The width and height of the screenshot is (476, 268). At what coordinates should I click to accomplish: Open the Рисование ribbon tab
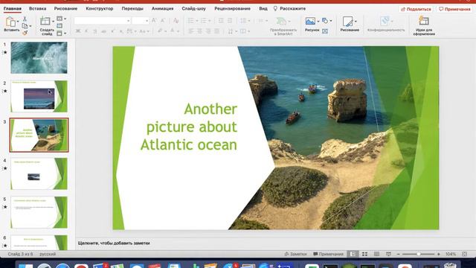click(x=65, y=8)
